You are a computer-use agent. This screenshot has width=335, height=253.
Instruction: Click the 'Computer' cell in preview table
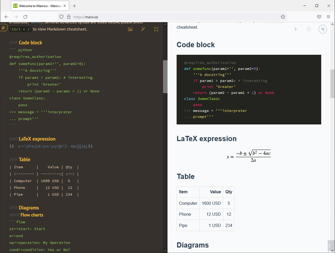188,203
